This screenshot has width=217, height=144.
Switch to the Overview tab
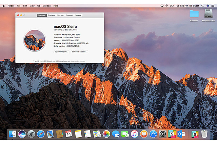point(42,15)
